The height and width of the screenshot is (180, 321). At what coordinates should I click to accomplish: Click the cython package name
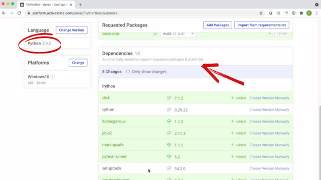(x=108, y=109)
